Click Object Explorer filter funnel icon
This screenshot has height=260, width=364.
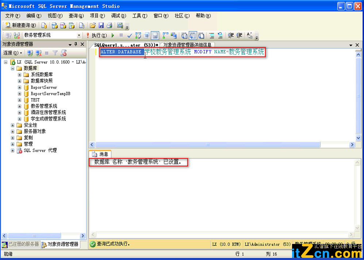[55, 53]
